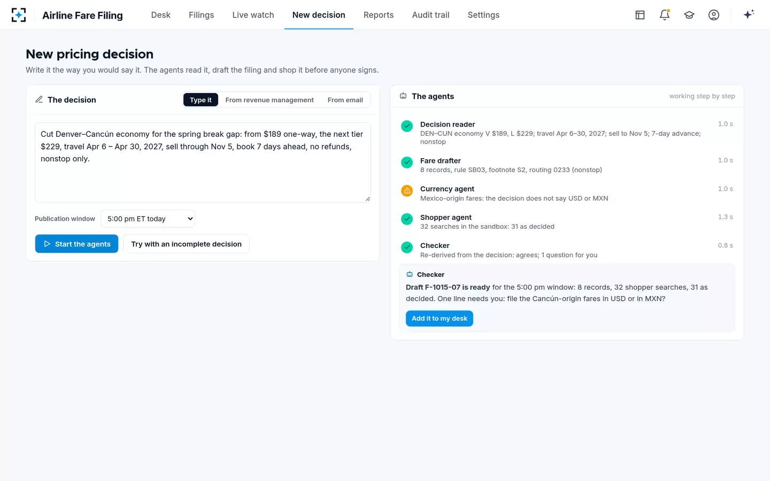Click the Airline Fare Filing logo icon
770x481 pixels.
[x=19, y=15]
